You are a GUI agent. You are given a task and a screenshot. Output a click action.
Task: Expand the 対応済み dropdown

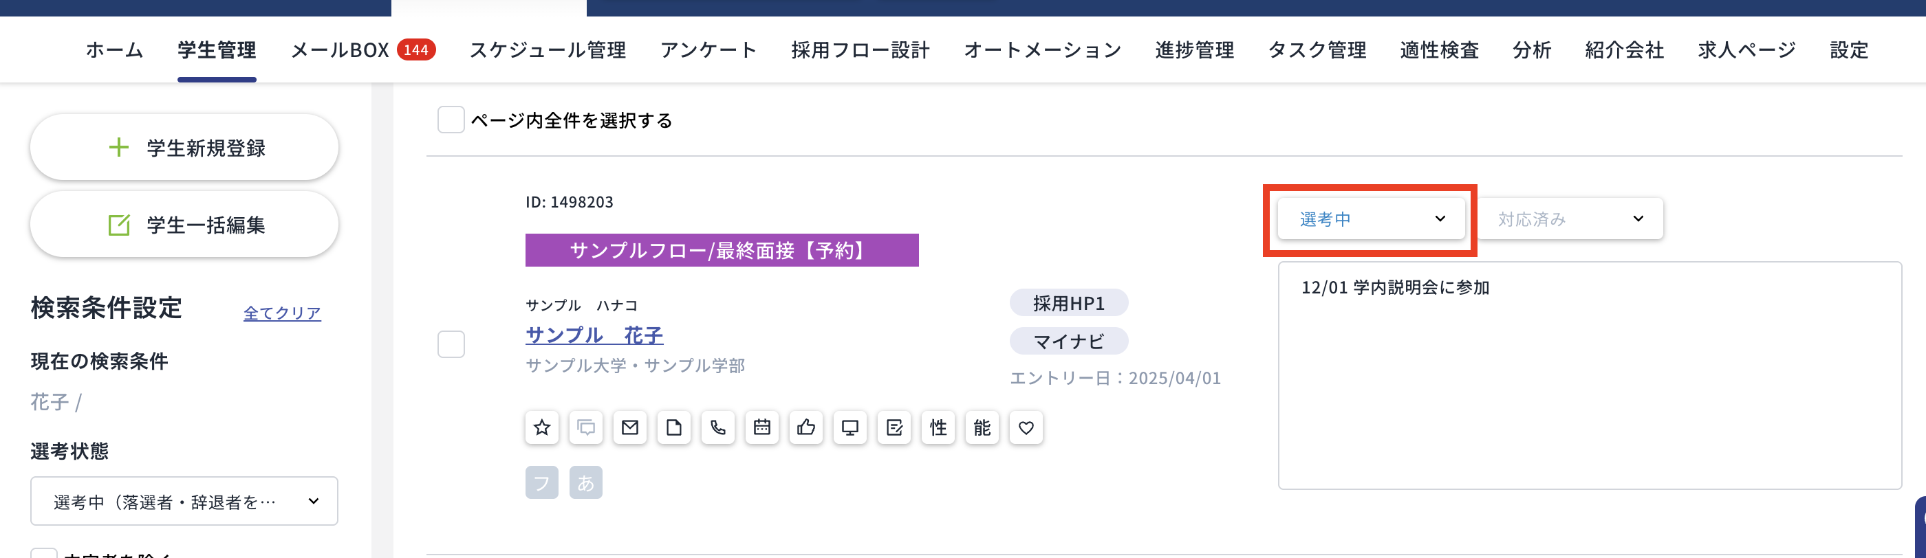click(1570, 218)
